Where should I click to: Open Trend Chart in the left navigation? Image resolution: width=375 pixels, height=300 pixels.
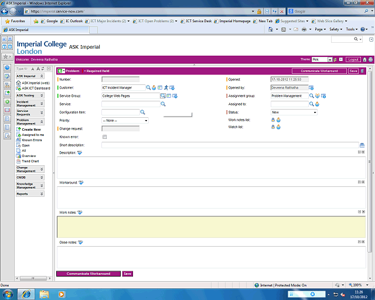pos(30,161)
